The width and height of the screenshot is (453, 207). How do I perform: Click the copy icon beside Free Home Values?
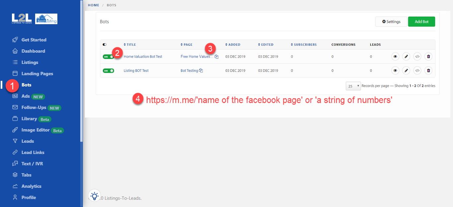pos(217,57)
